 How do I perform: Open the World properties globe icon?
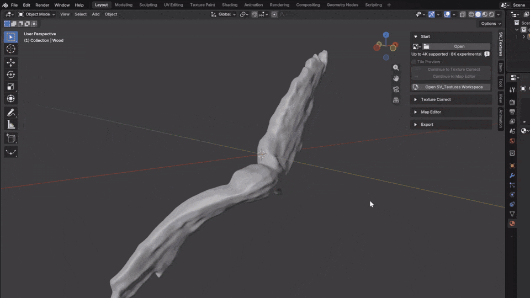[x=512, y=141]
